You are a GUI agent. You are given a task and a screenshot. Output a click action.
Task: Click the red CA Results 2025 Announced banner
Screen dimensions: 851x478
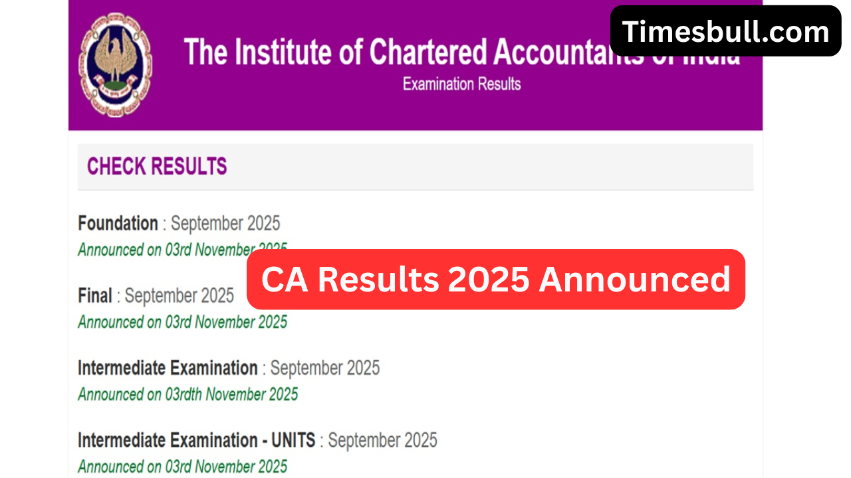pos(495,279)
